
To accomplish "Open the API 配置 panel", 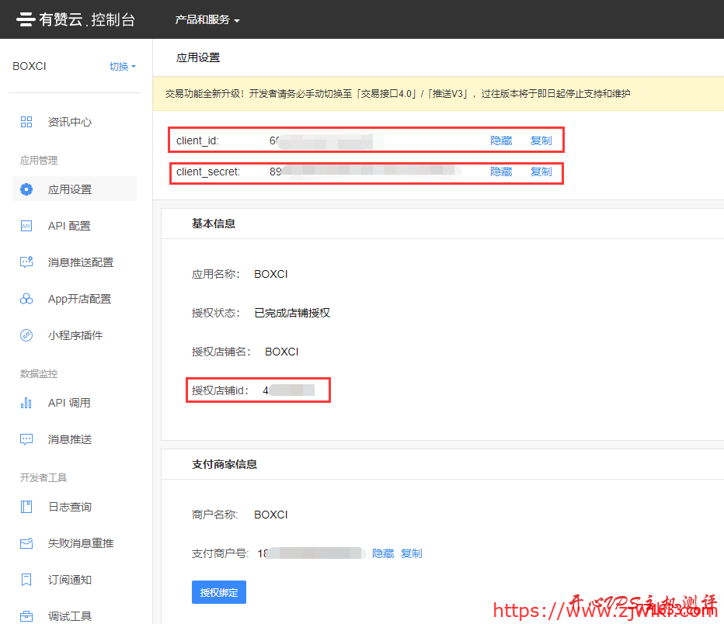I will click(x=26, y=225).
